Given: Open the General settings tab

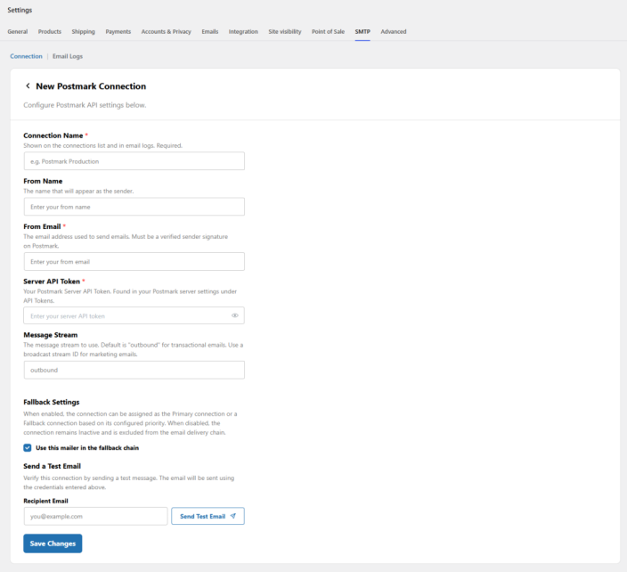Looking at the screenshot, I should pos(18,31).
